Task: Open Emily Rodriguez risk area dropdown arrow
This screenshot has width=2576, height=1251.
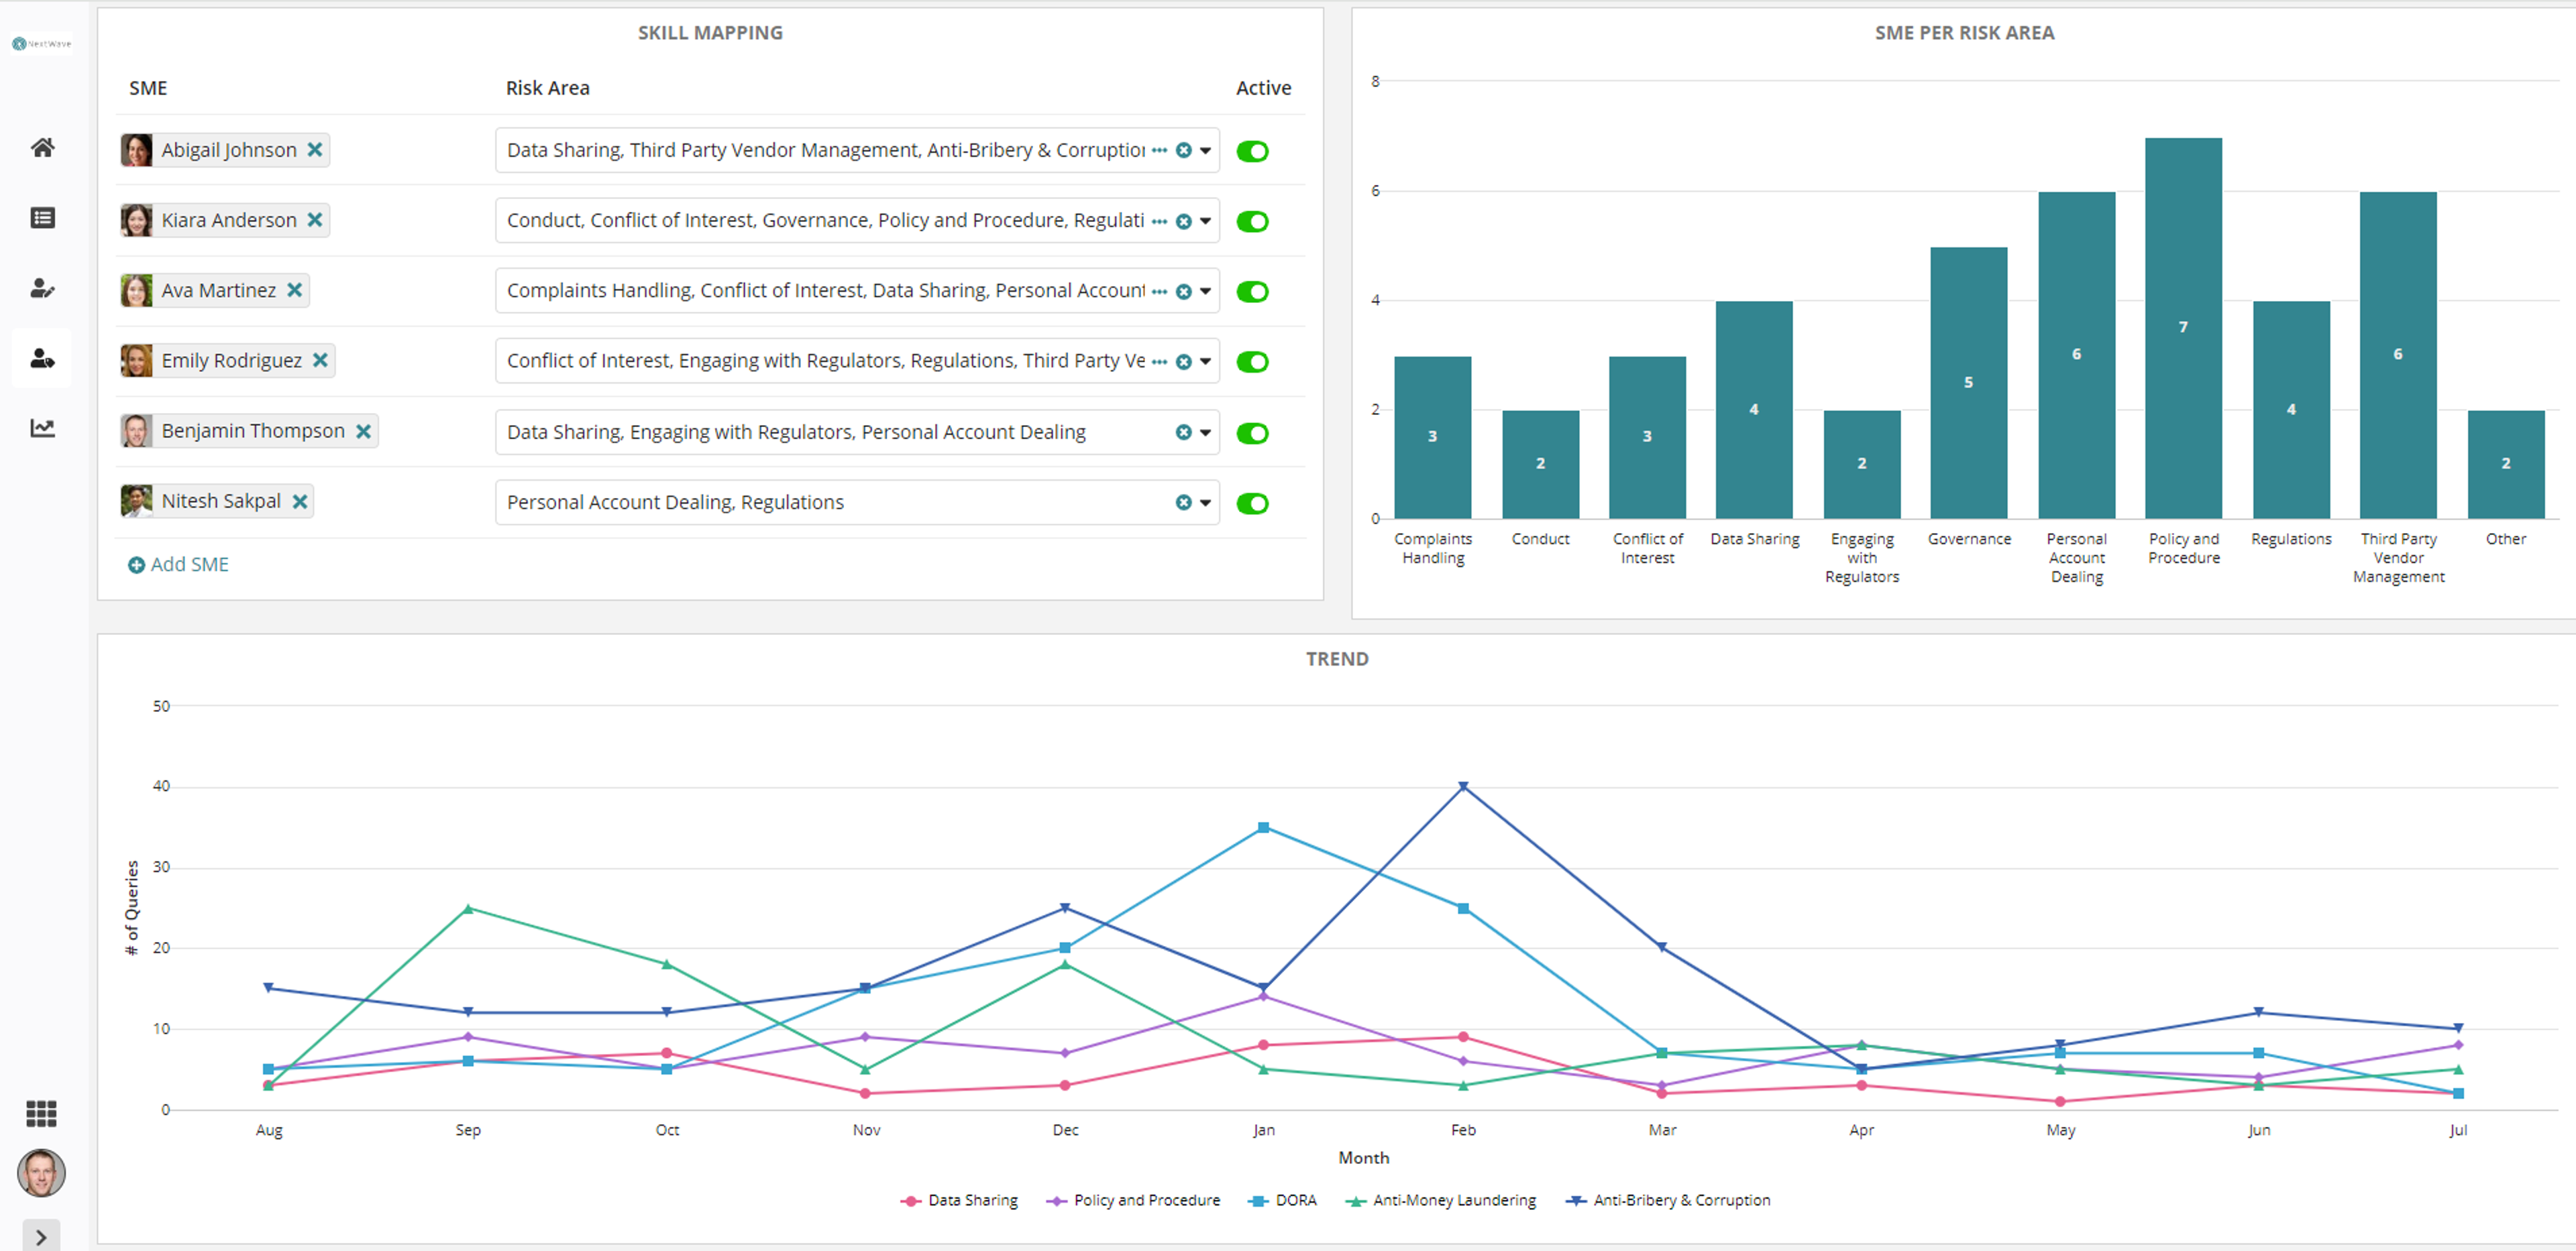Action: [x=1206, y=362]
